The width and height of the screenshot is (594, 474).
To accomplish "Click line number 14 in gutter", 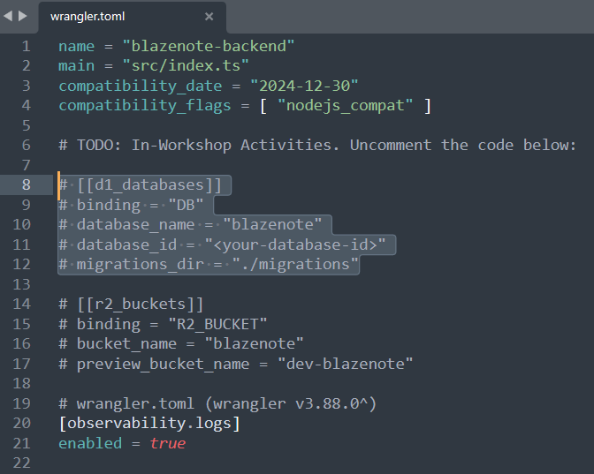I will [21, 305].
